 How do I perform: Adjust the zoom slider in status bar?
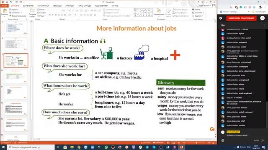(x=196, y=143)
